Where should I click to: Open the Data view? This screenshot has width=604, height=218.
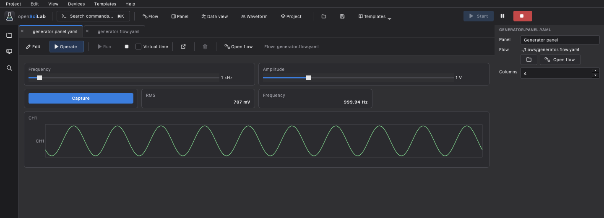tap(215, 16)
